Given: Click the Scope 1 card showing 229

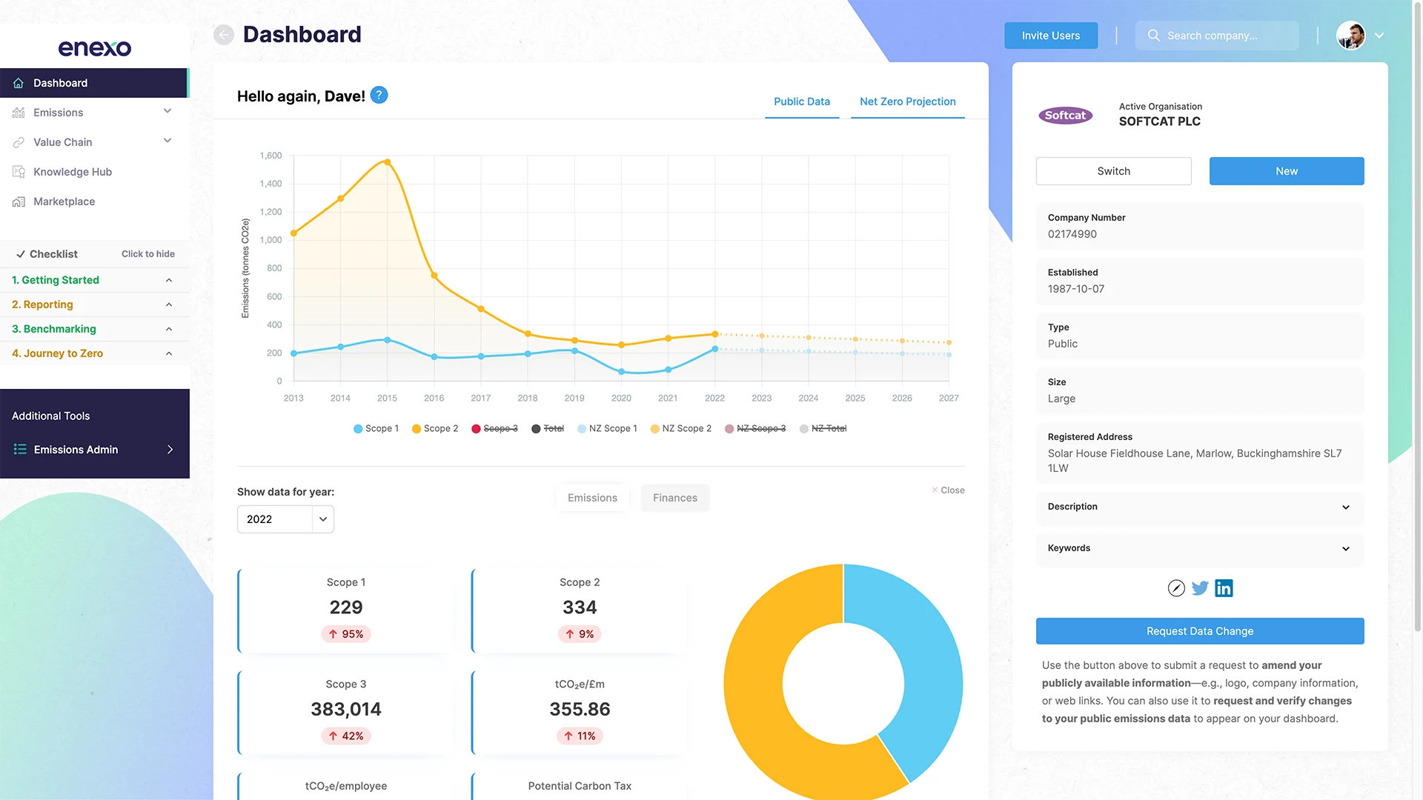Looking at the screenshot, I should pyautogui.click(x=345, y=610).
